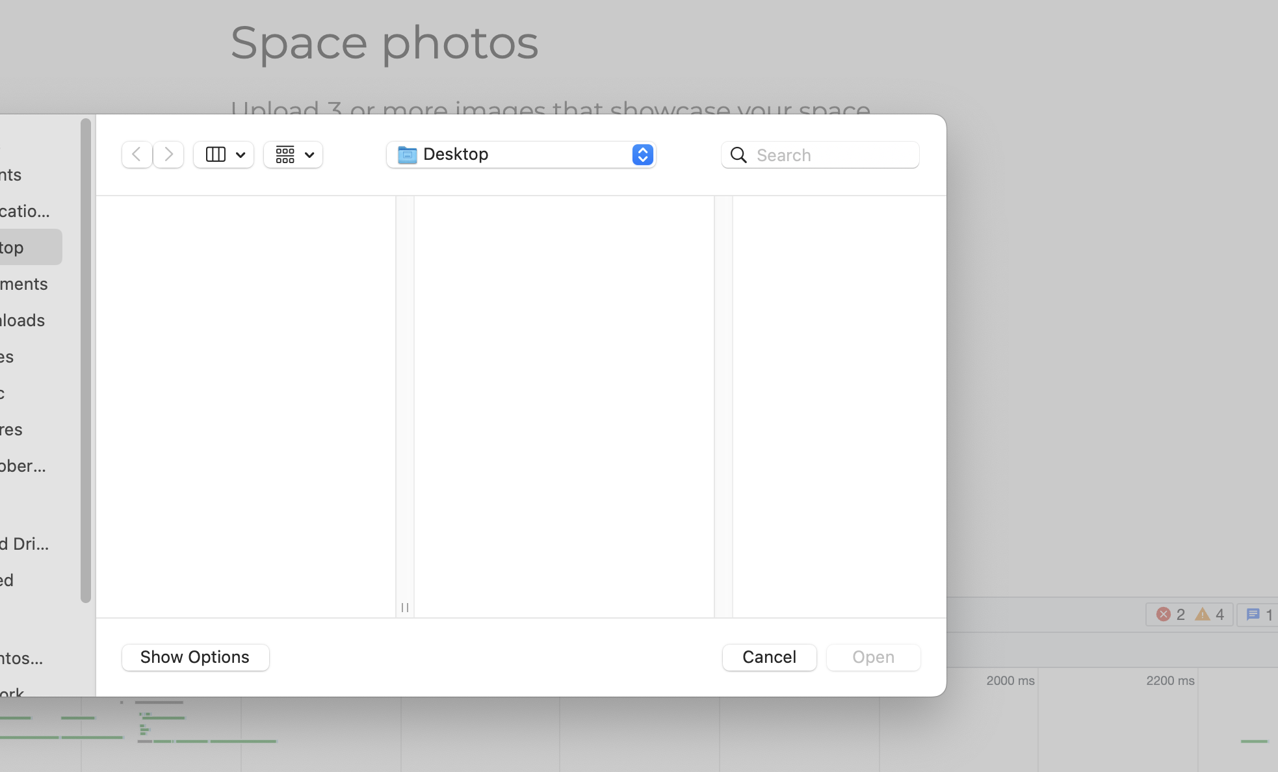Select Desktop item in the sidebar
Image resolution: width=1278 pixels, height=772 pixels.
tap(26, 248)
